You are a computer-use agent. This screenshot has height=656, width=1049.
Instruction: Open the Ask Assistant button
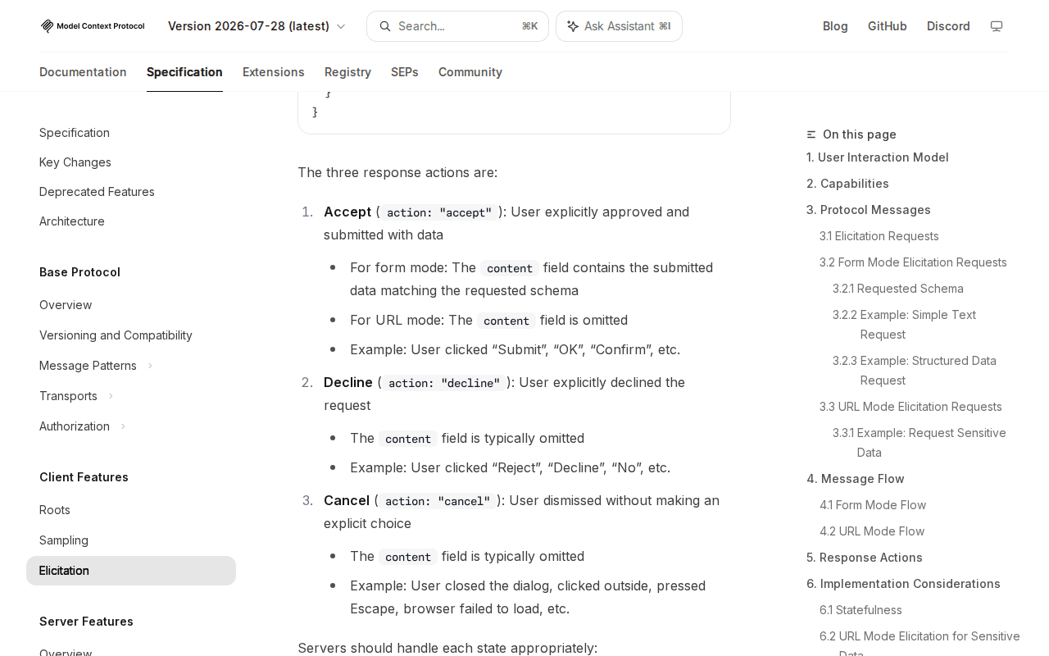click(x=619, y=26)
